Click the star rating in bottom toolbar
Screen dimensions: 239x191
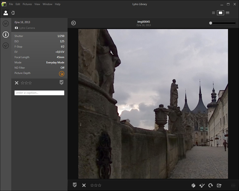click(96, 185)
